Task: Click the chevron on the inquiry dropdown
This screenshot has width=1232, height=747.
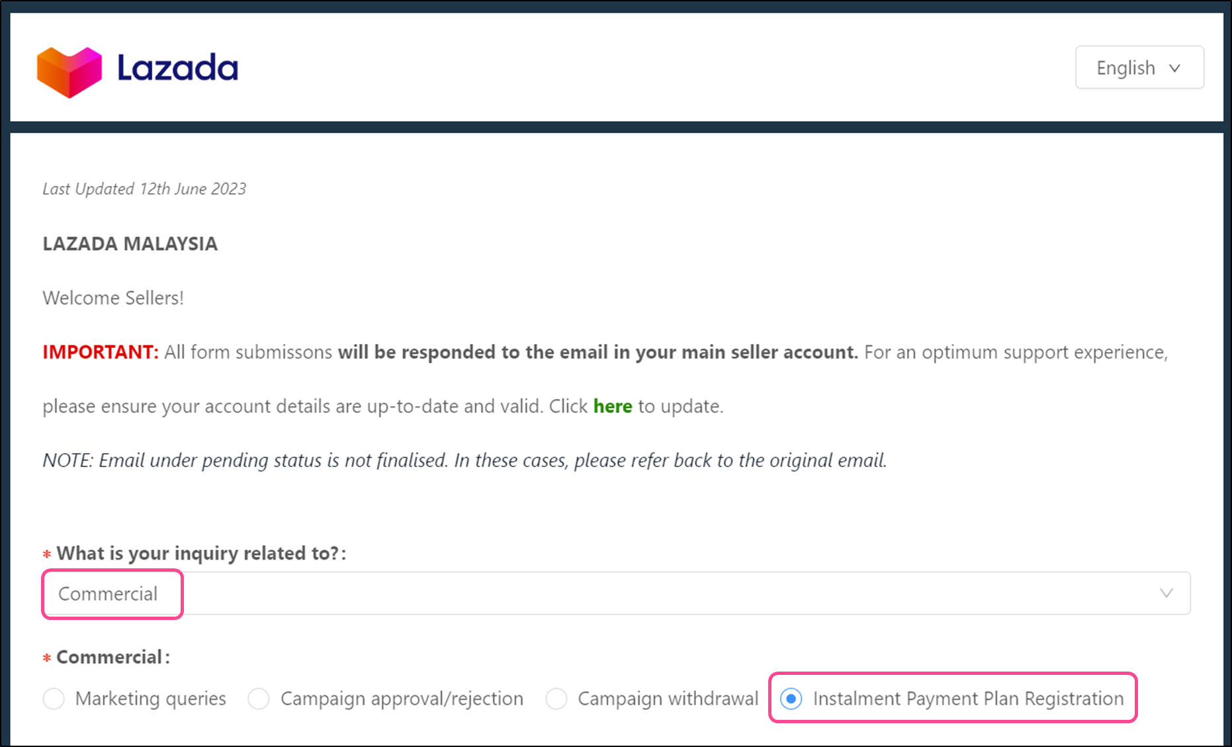Action: (1166, 593)
